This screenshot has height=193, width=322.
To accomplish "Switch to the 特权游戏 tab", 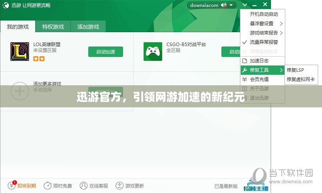I will click(x=53, y=26).
